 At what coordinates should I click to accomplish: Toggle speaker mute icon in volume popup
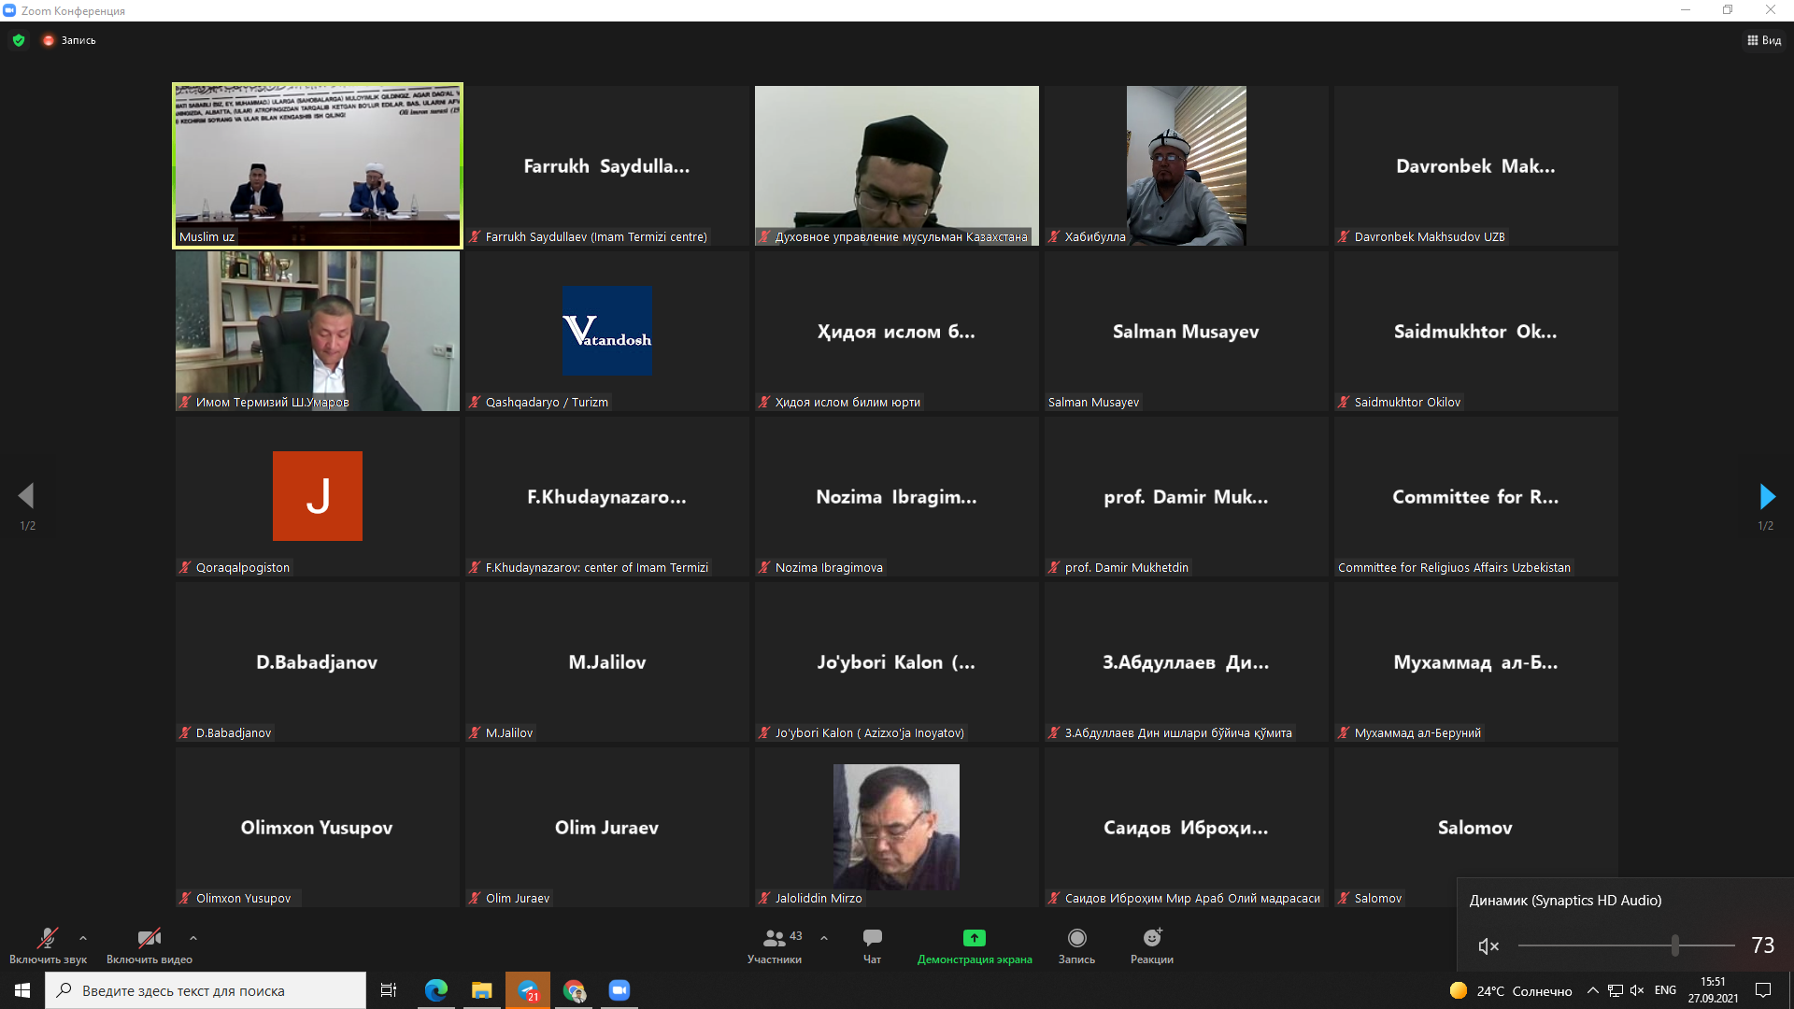(x=1488, y=946)
